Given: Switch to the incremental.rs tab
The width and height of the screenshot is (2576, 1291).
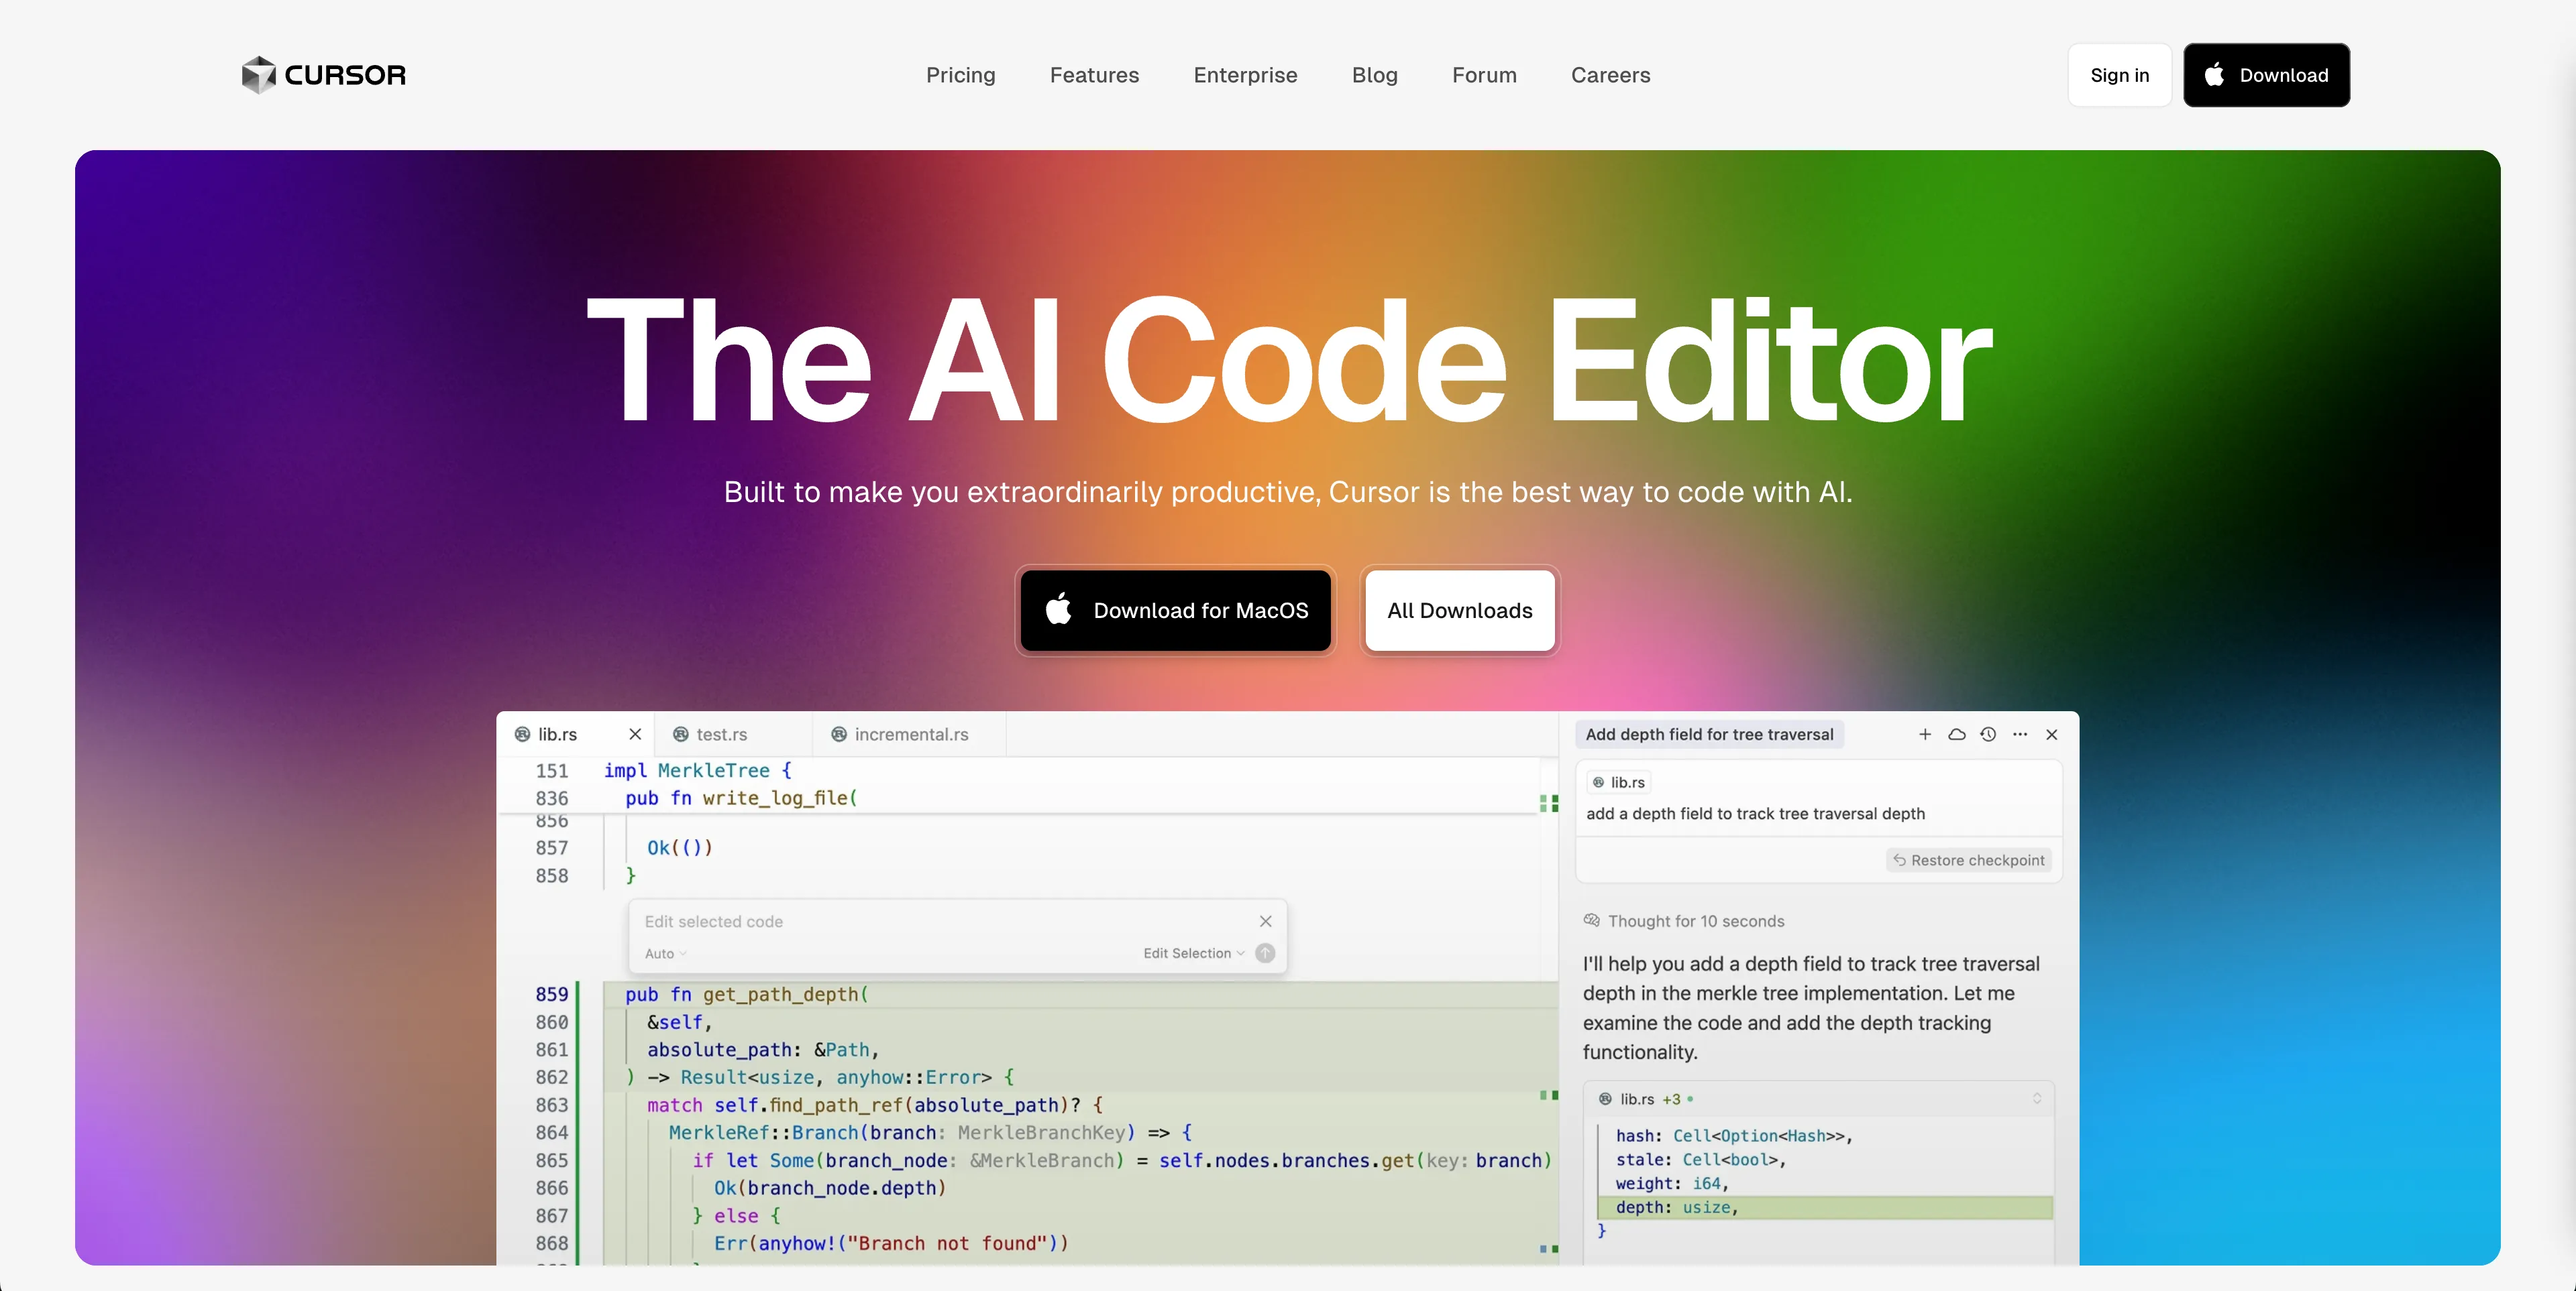Looking at the screenshot, I should pos(910,735).
